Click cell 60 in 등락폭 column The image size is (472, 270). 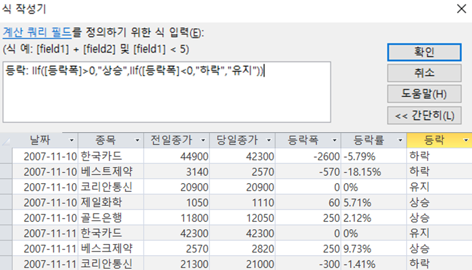[x=308, y=202]
